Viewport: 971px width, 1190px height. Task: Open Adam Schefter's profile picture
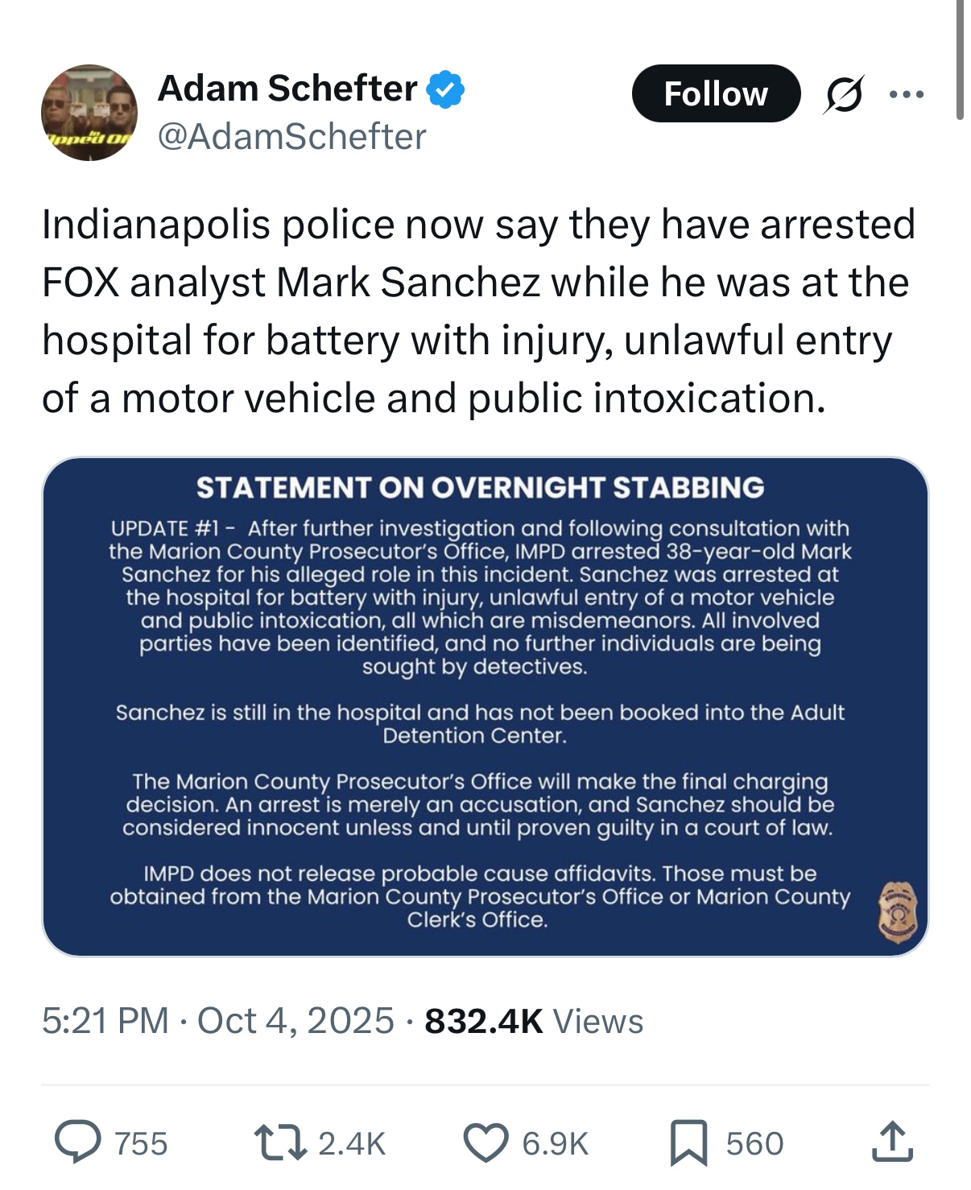pos(89,113)
